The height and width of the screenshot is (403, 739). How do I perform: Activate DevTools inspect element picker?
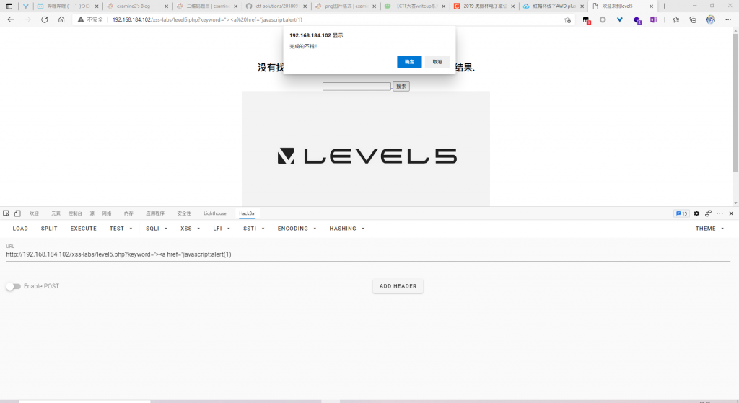click(6, 213)
